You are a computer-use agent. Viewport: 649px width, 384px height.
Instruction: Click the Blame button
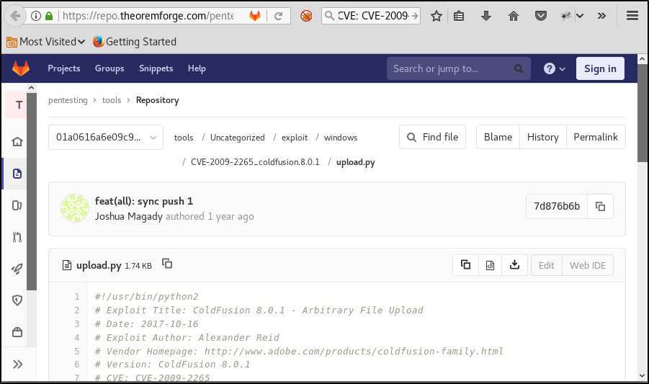click(x=498, y=137)
